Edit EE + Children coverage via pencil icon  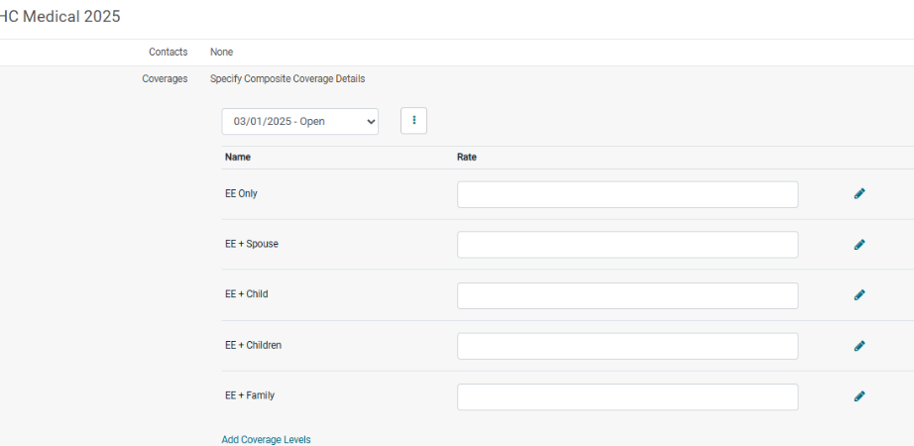[x=859, y=346]
